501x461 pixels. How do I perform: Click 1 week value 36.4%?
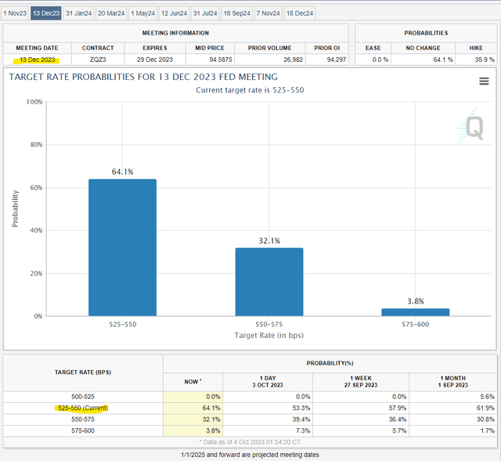[x=398, y=419]
